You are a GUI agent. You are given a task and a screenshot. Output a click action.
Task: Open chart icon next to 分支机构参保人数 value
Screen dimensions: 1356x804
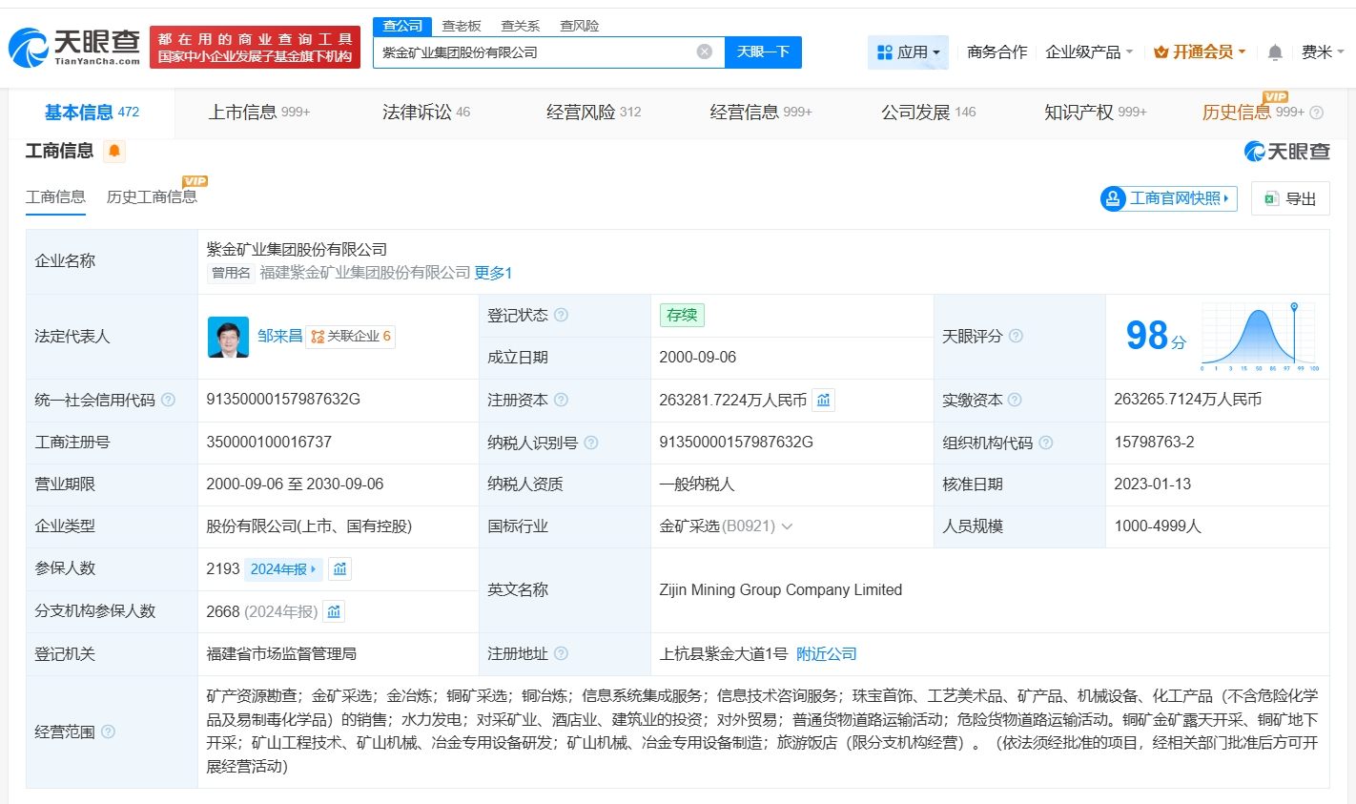pyautogui.click(x=334, y=611)
